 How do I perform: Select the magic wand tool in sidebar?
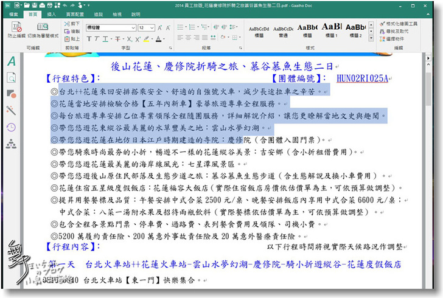pos(12,110)
